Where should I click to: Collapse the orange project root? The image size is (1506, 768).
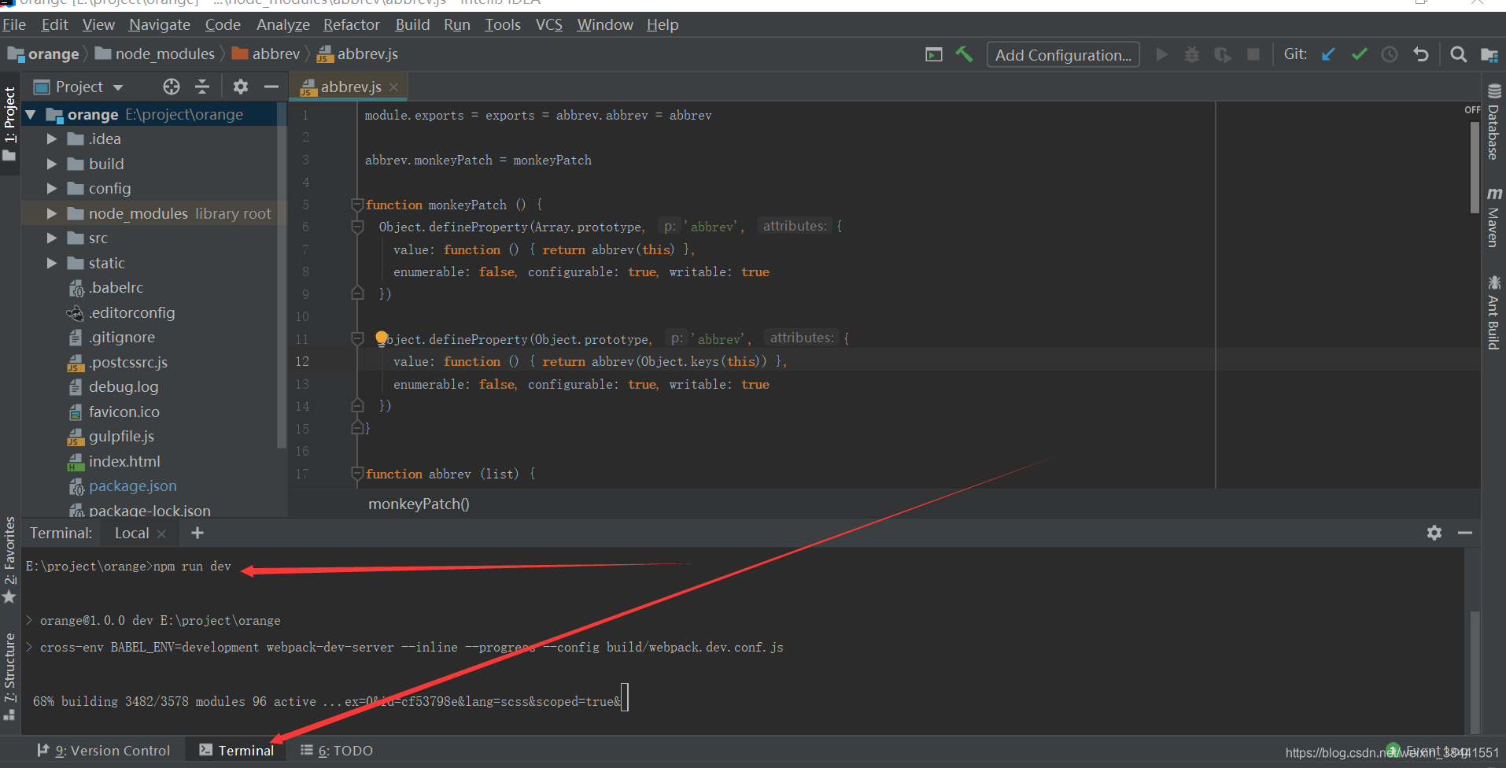click(31, 115)
